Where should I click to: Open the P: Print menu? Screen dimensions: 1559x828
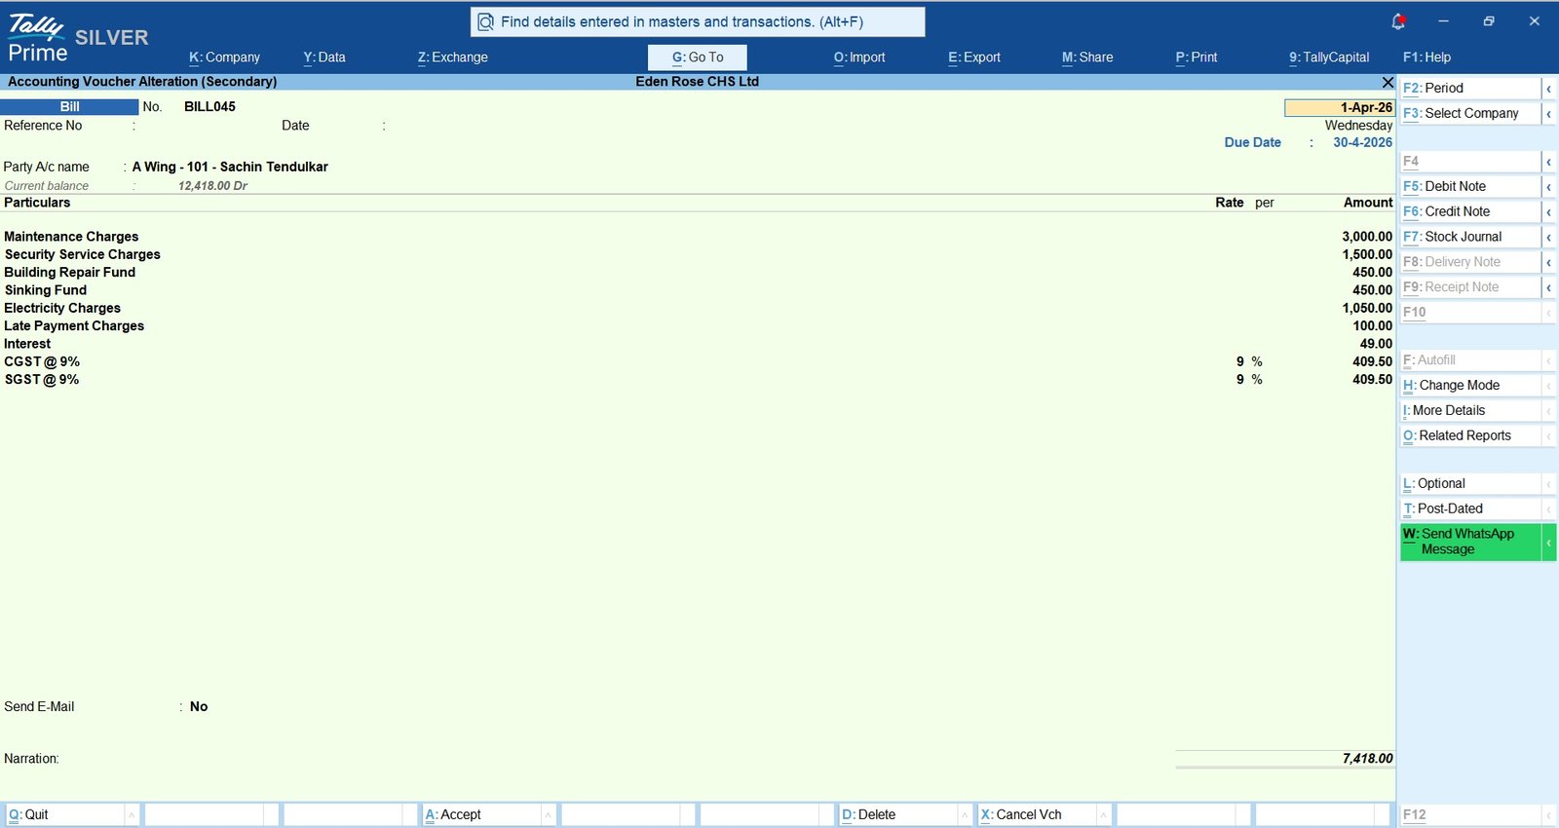click(x=1196, y=57)
